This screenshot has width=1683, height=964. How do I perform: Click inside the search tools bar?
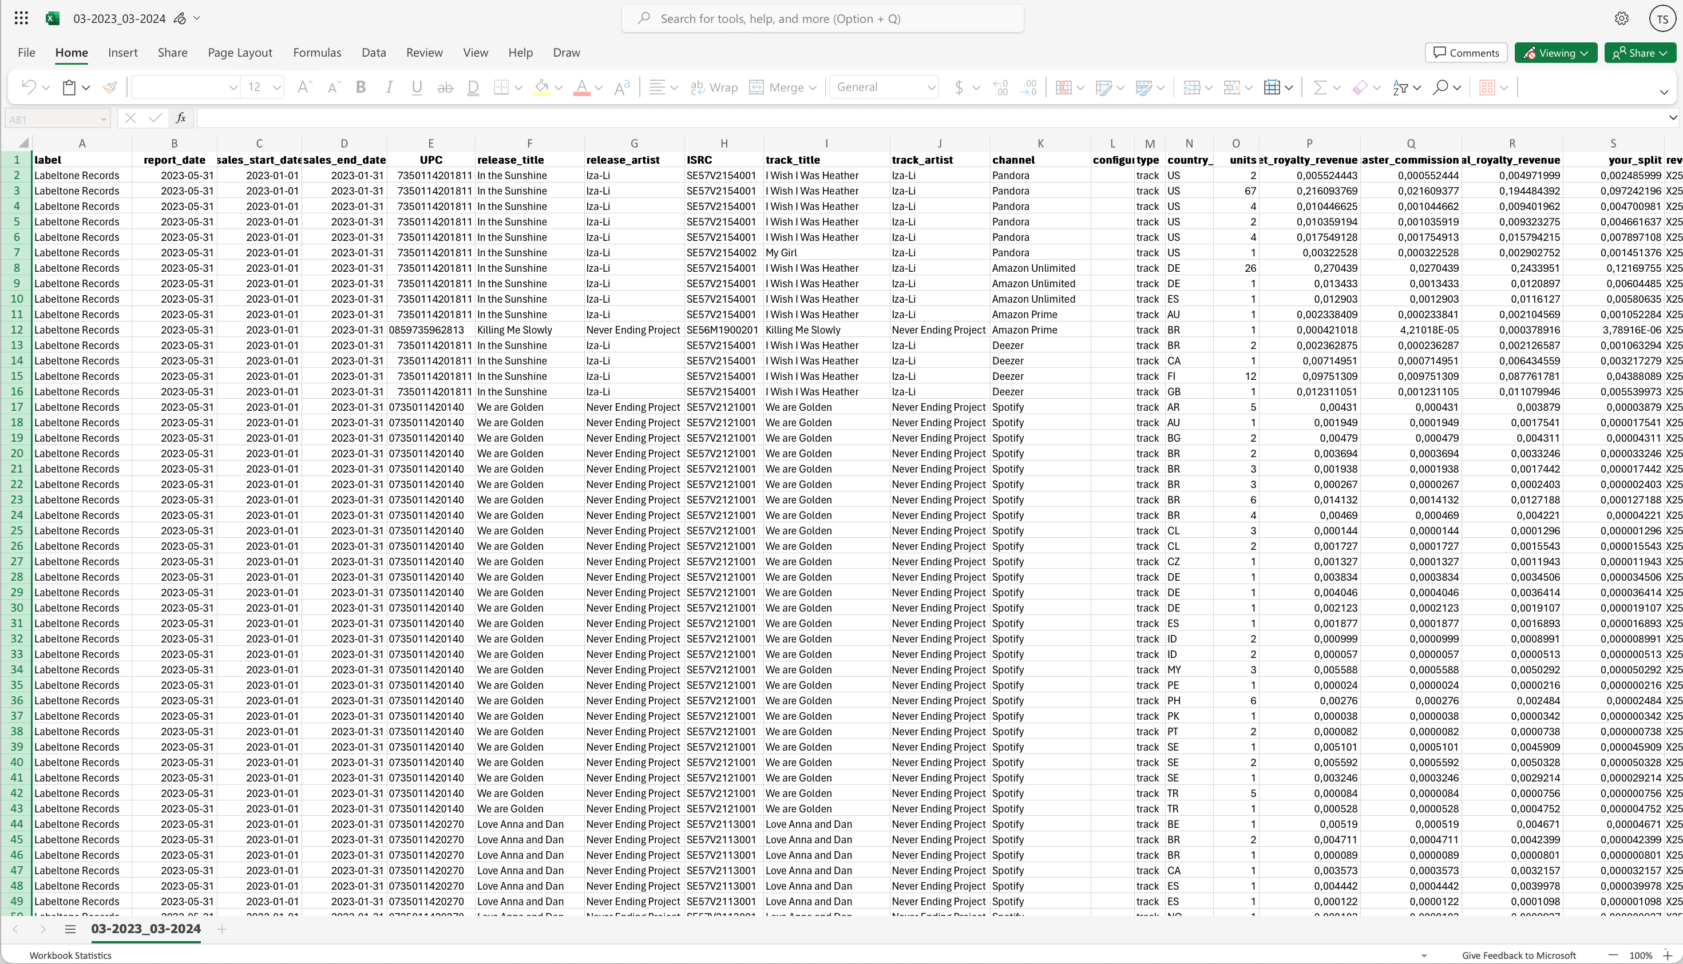(x=822, y=18)
